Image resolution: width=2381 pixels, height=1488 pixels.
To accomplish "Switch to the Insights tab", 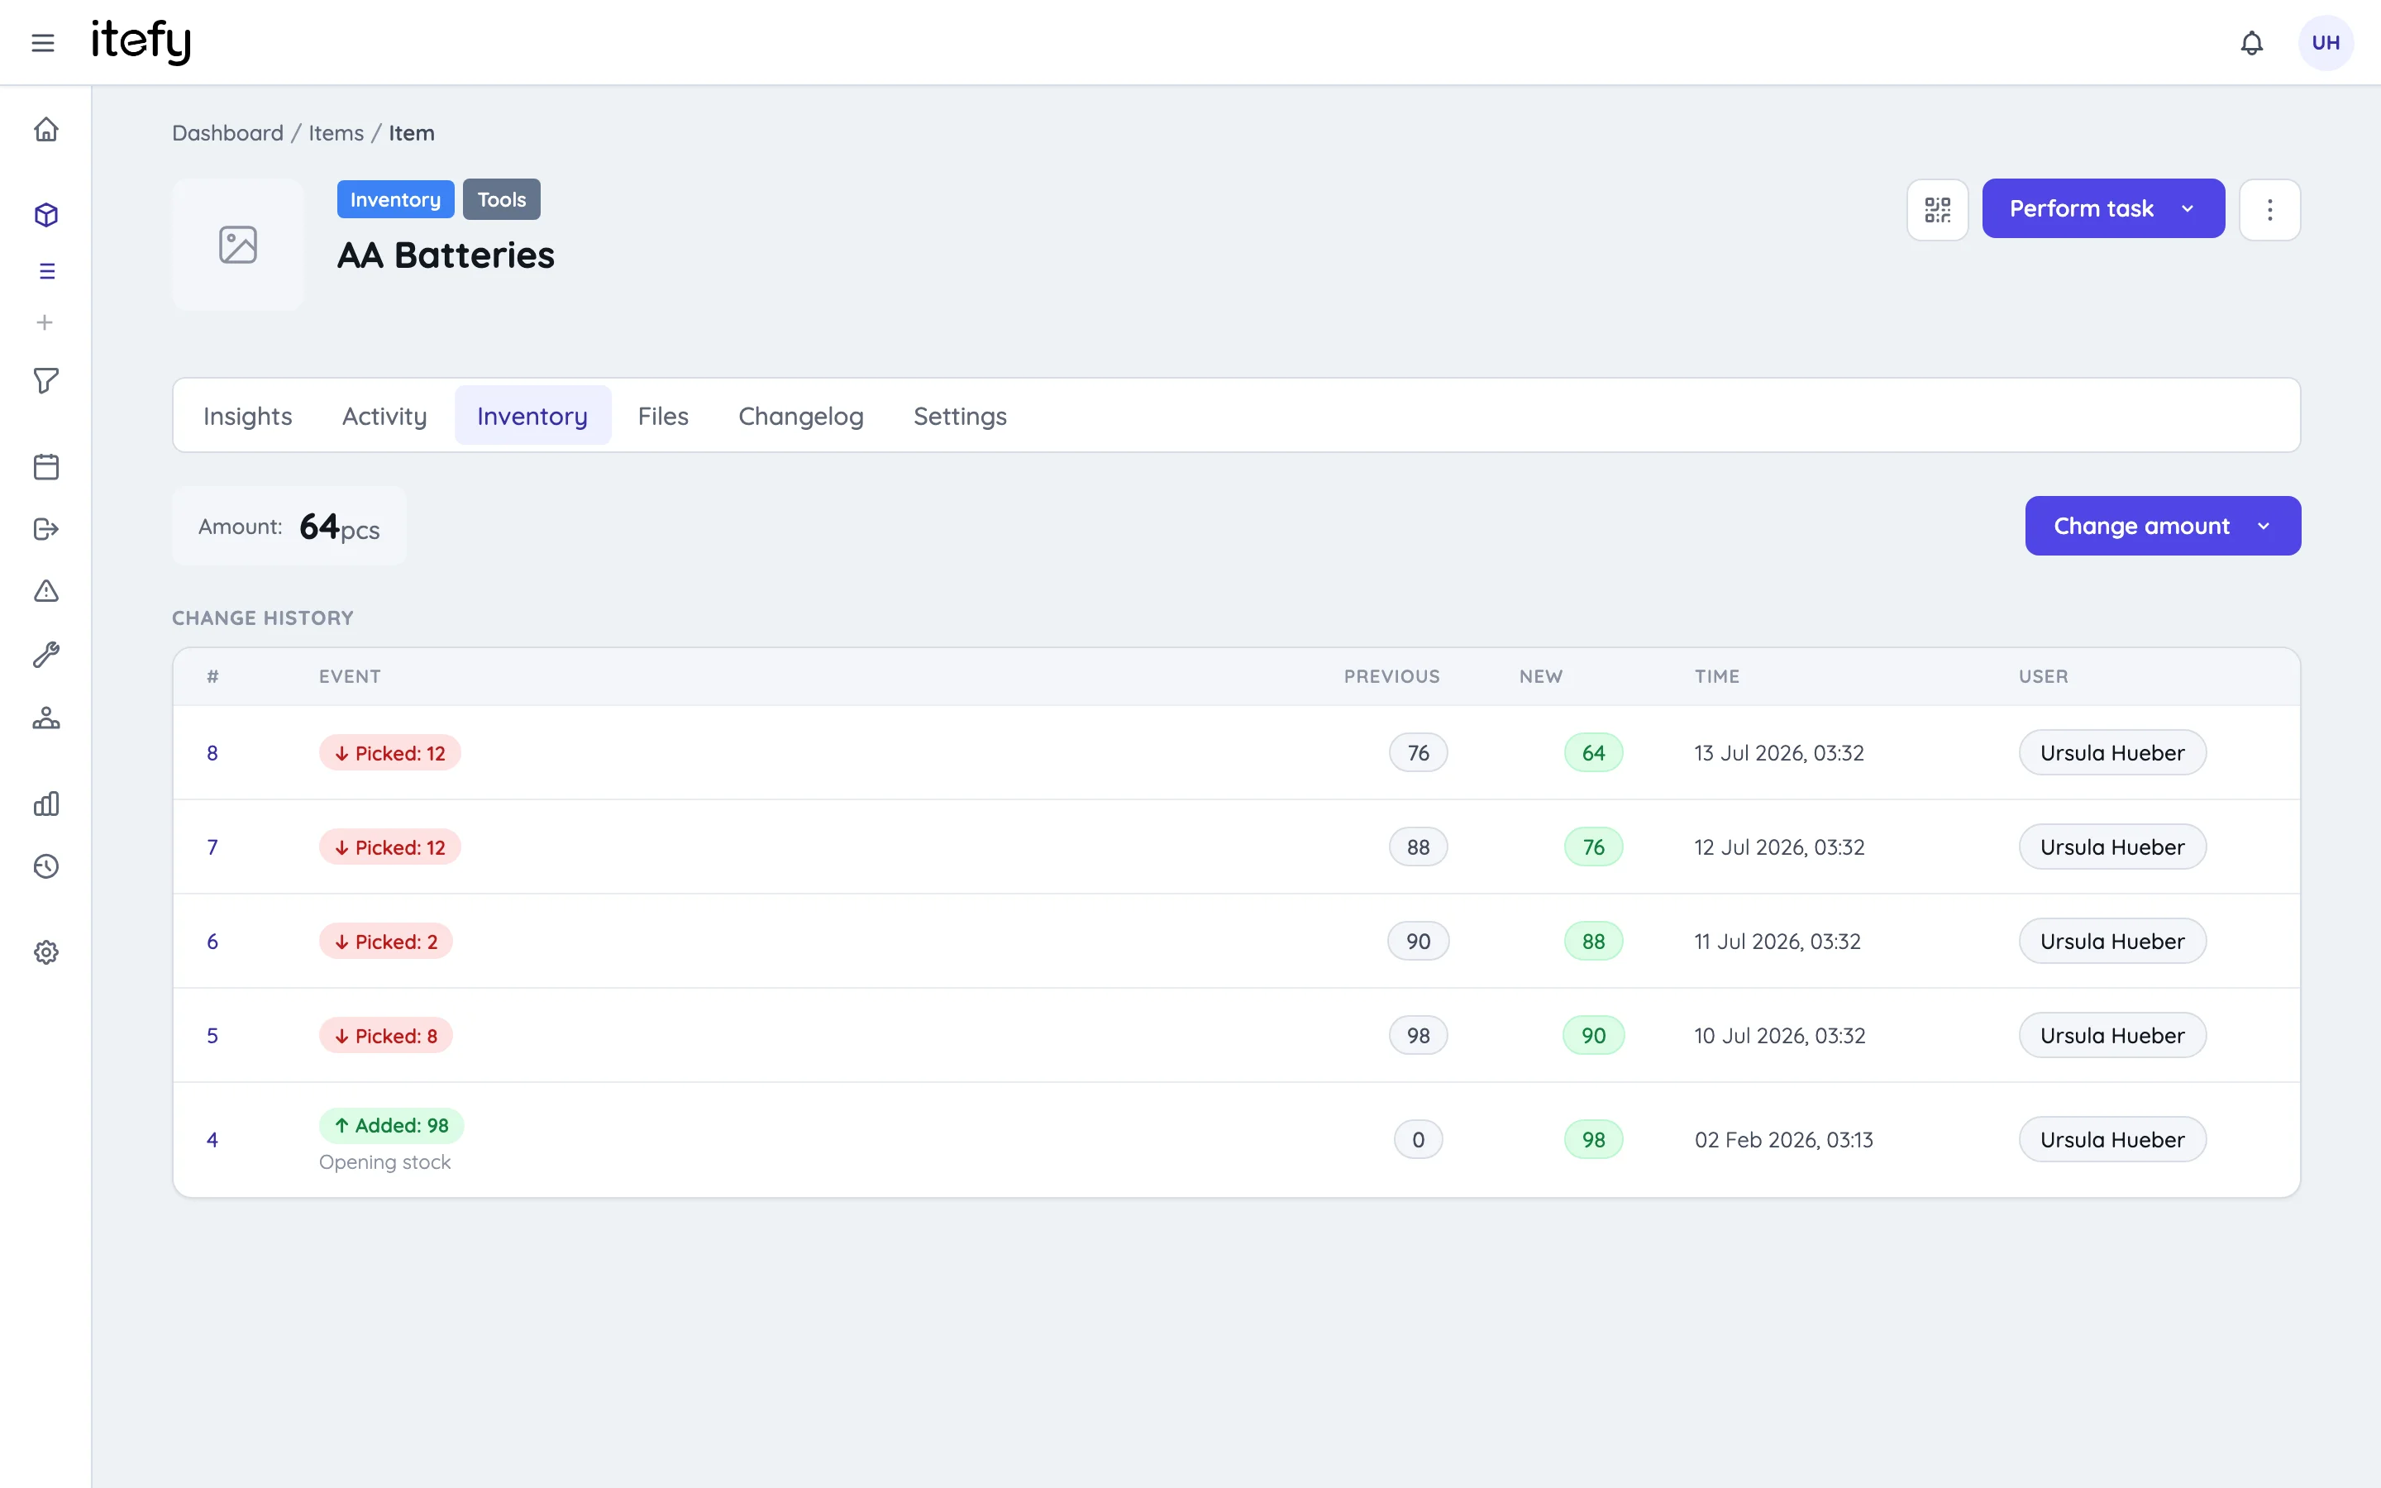I will [x=248, y=417].
